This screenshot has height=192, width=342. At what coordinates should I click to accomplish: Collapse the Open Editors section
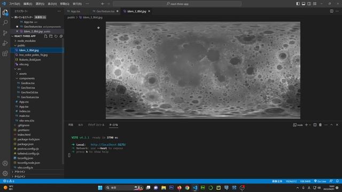[x=12, y=17]
